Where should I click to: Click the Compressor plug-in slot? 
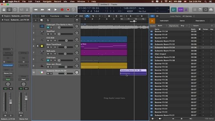pyautogui.click(x=8, y=65)
